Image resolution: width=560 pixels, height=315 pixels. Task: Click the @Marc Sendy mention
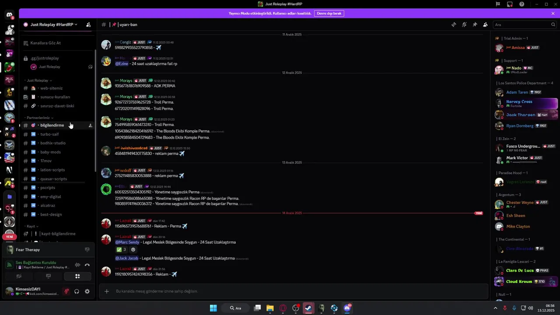[x=127, y=242]
